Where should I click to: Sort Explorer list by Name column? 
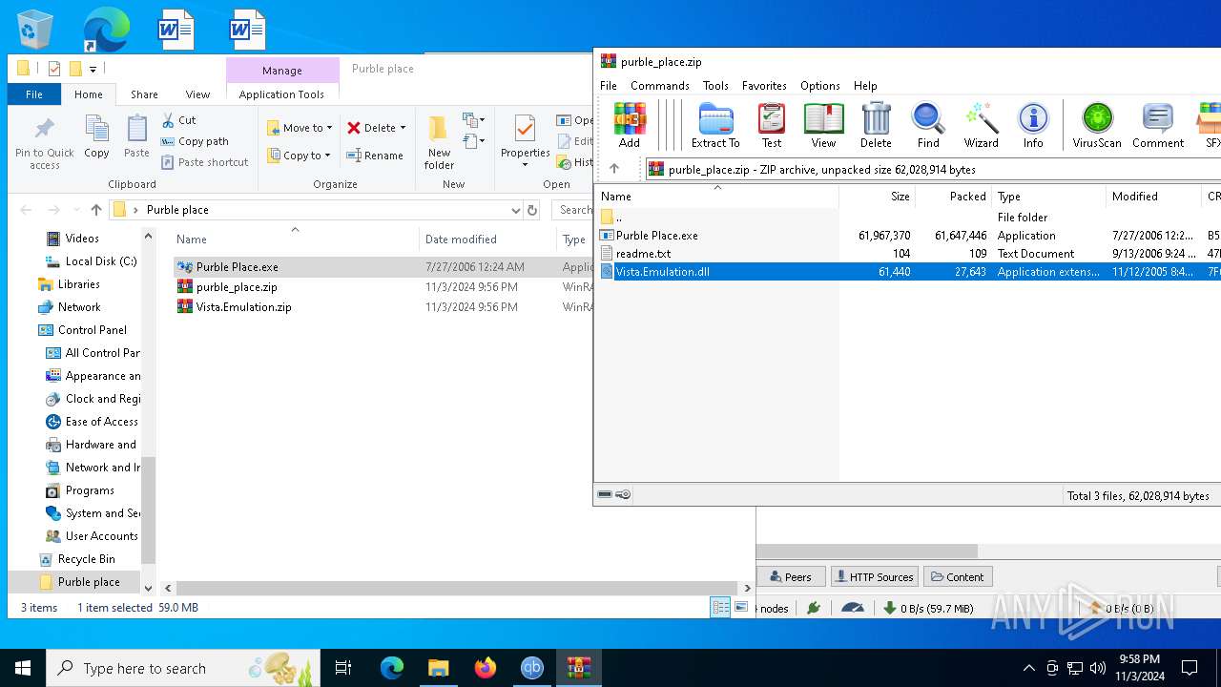(294, 239)
